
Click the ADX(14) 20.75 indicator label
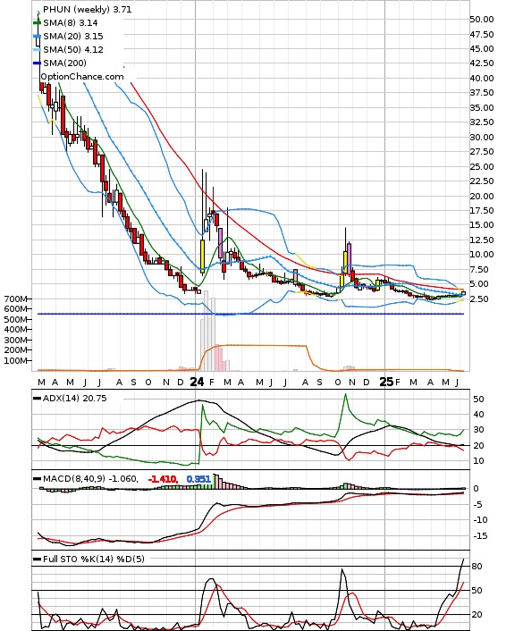pyautogui.click(x=75, y=399)
